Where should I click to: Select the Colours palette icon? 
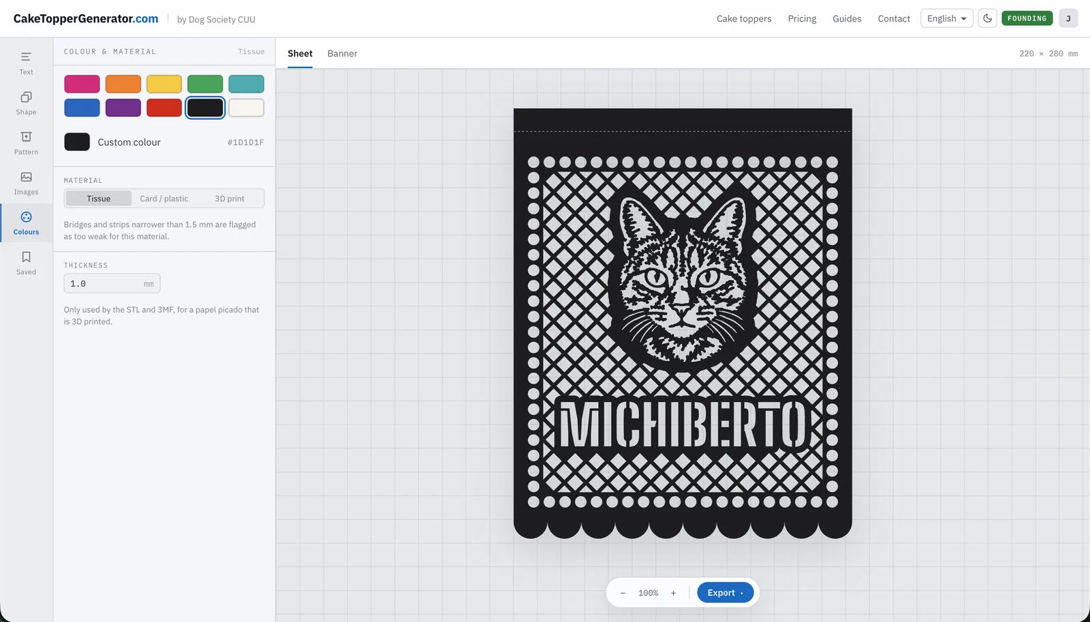coord(26,223)
